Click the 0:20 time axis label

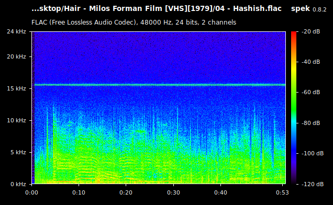pos(126,192)
